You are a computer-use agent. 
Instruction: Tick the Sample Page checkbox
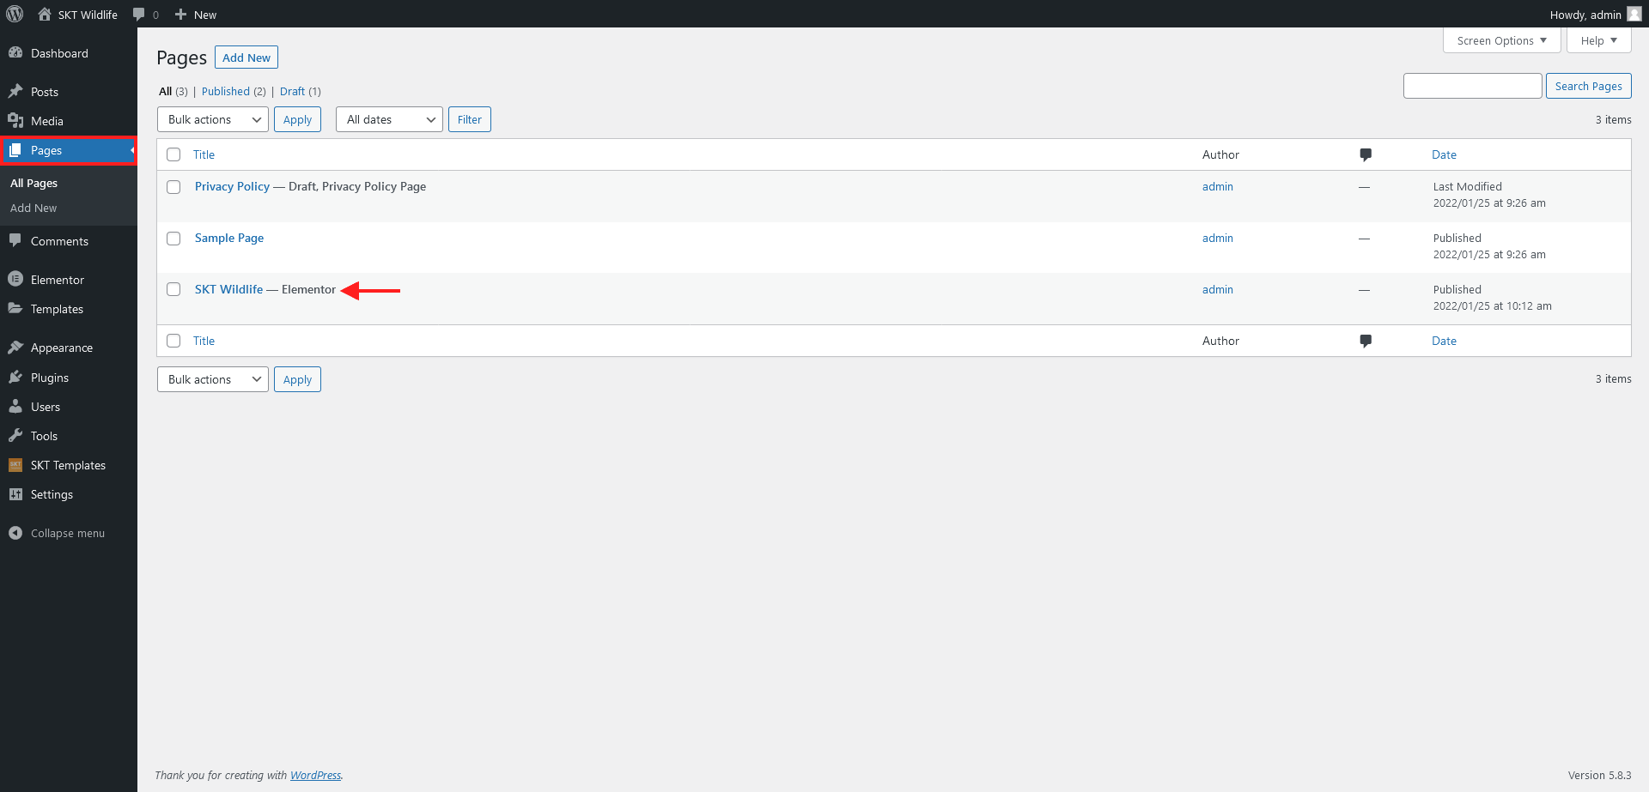[x=173, y=239]
